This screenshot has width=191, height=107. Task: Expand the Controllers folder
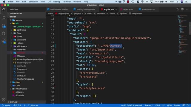click(x=27, y=30)
